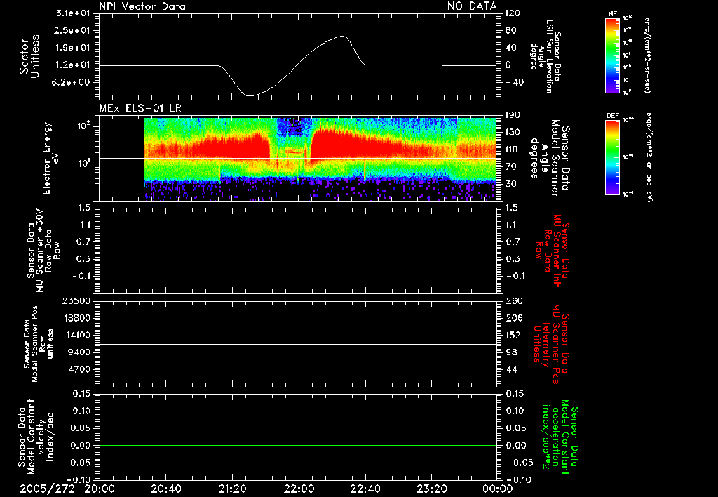Click the '23:20' time tick label

pos(431,489)
